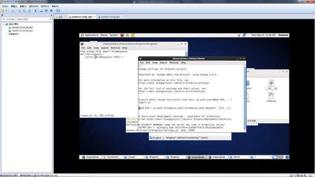Toggle the thumbnail bar toolbar icon
This screenshot has height=177, width=315.
click(x=41, y=11)
